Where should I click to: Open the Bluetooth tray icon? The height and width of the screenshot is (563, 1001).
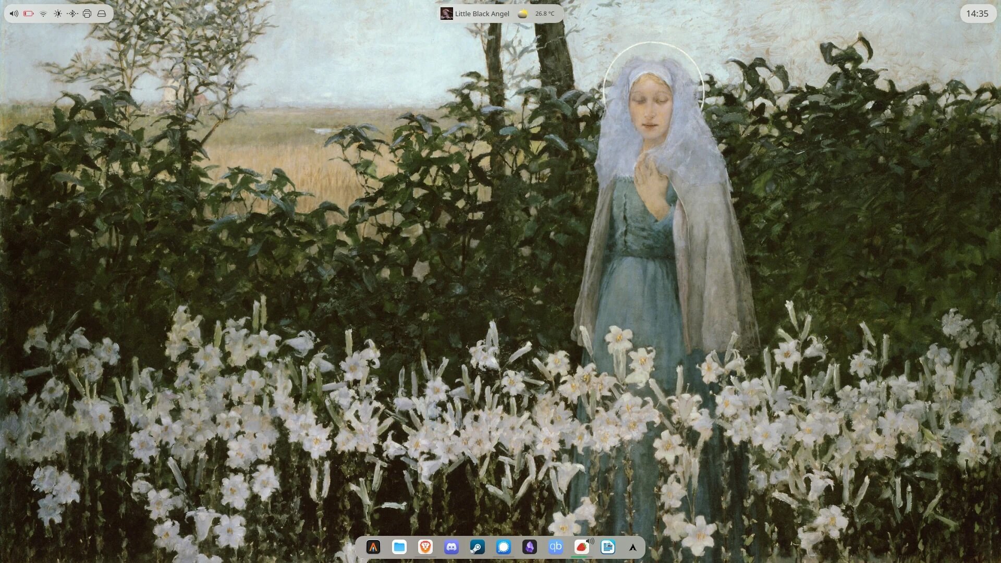(x=72, y=14)
